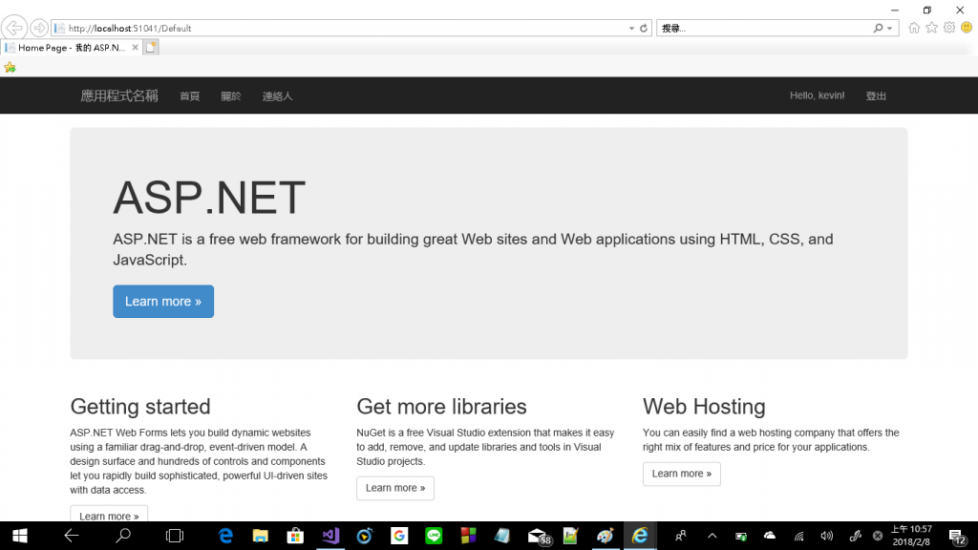Open the Wi-Fi network tray icon
The image size is (978, 550).
pyautogui.click(x=798, y=536)
